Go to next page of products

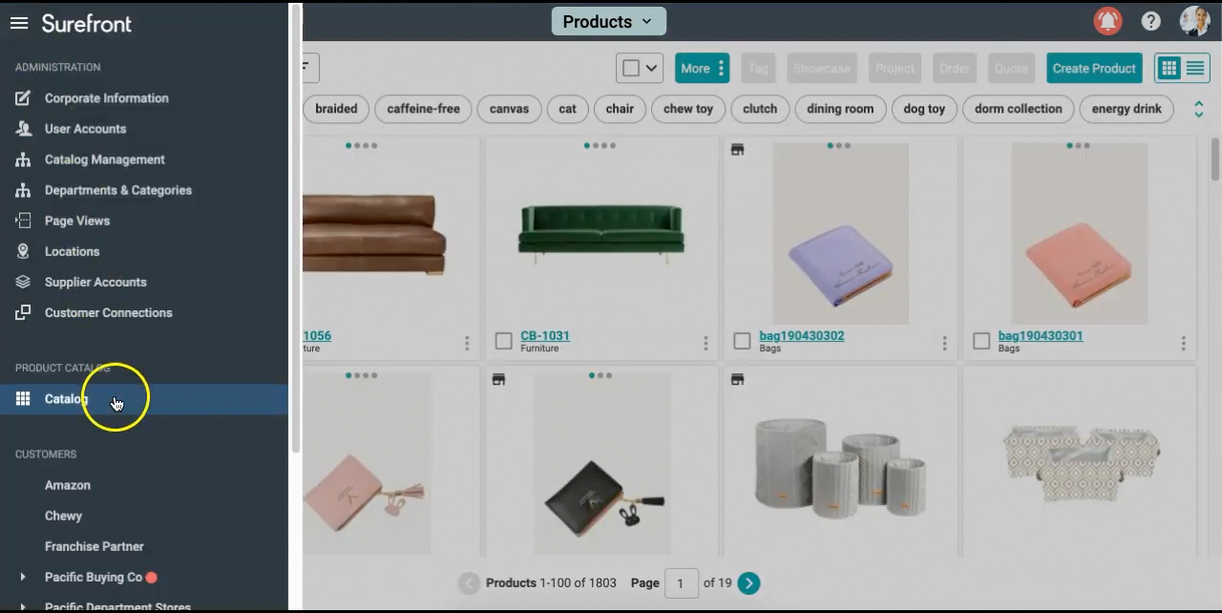coord(748,583)
